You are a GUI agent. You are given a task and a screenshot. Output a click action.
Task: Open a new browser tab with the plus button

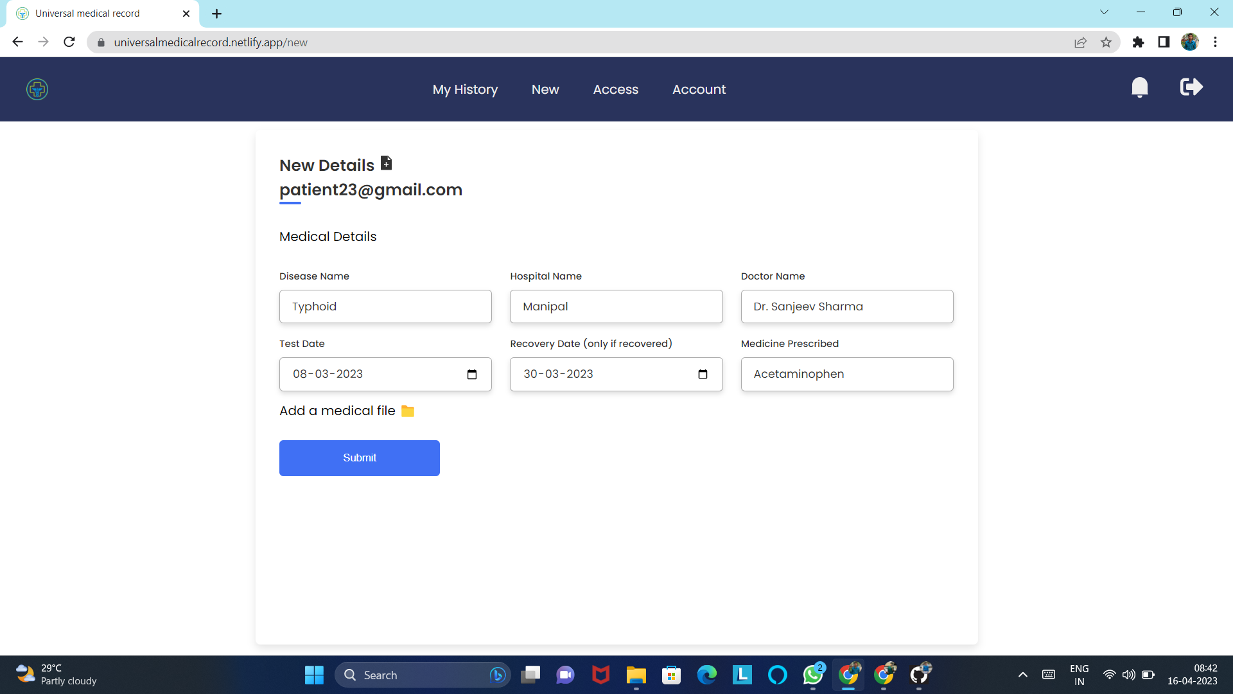pos(216,13)
